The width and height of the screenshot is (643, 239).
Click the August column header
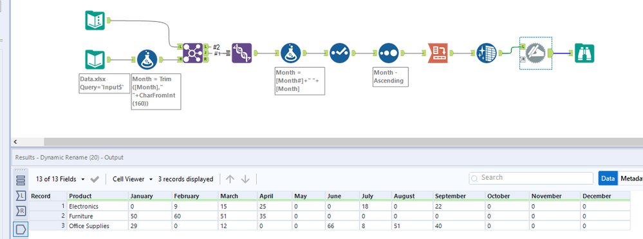coord(413,196)
